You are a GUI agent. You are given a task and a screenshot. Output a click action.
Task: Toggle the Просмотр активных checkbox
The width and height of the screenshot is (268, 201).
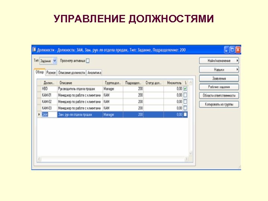[87, 61]
